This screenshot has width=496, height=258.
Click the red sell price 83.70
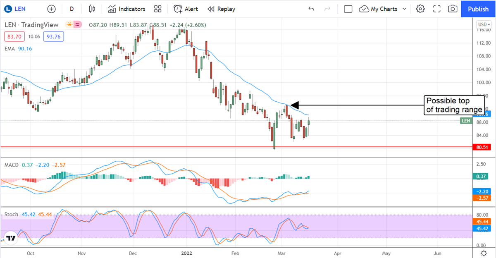14,36
